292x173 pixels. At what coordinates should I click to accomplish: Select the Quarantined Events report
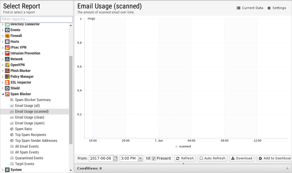pos(29,158)
